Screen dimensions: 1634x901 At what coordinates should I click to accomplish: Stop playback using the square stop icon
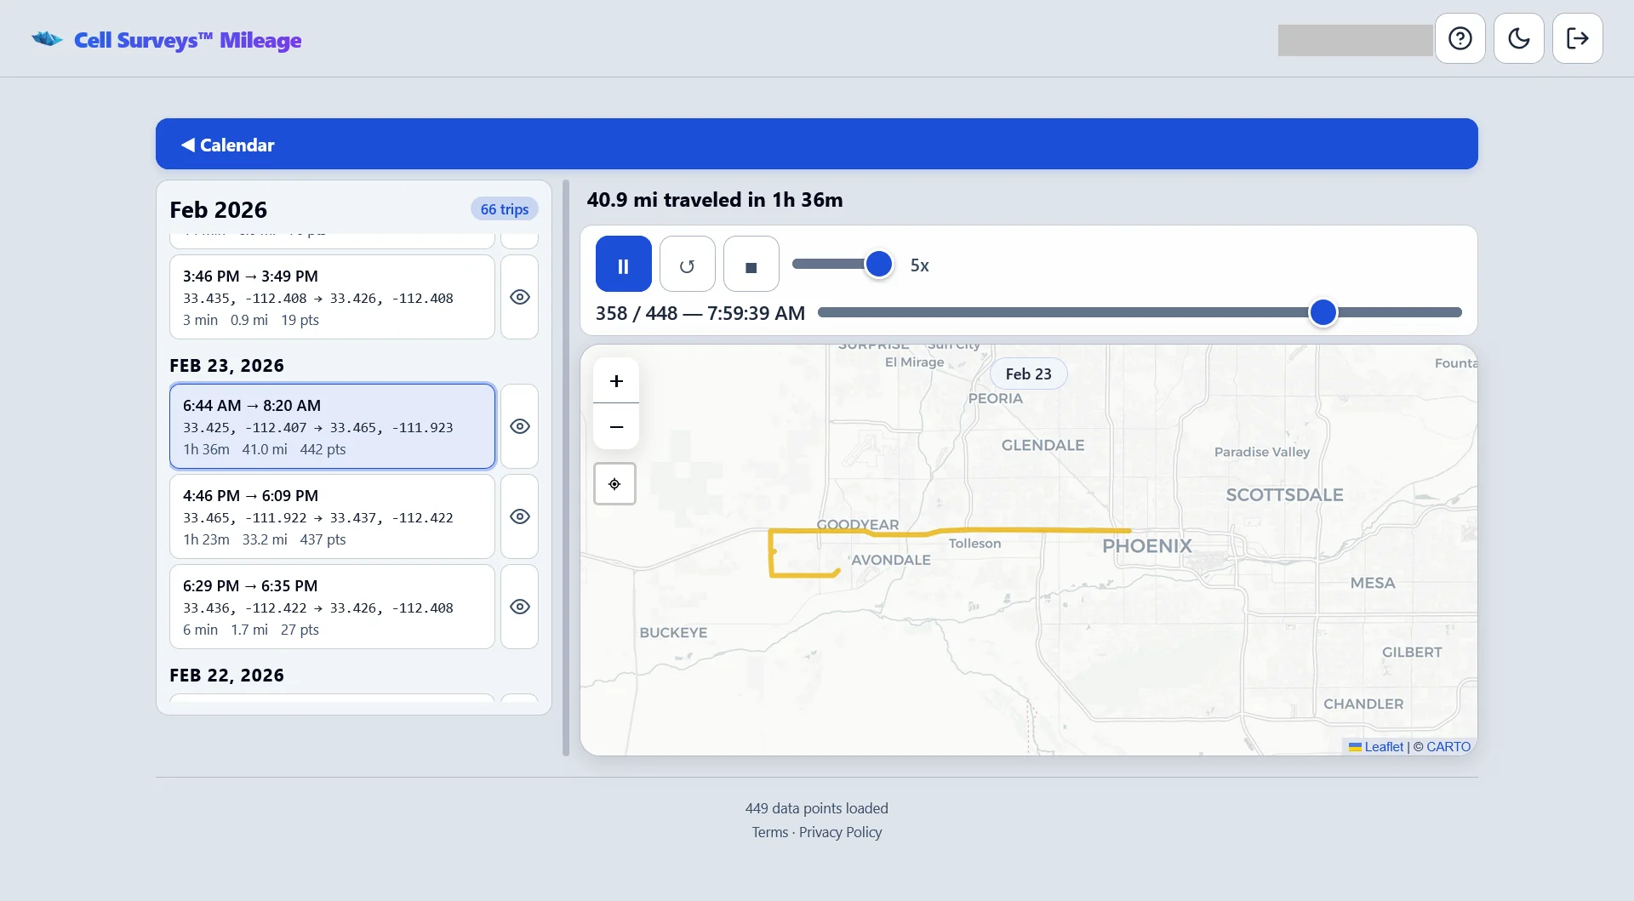tap(751, 264)
